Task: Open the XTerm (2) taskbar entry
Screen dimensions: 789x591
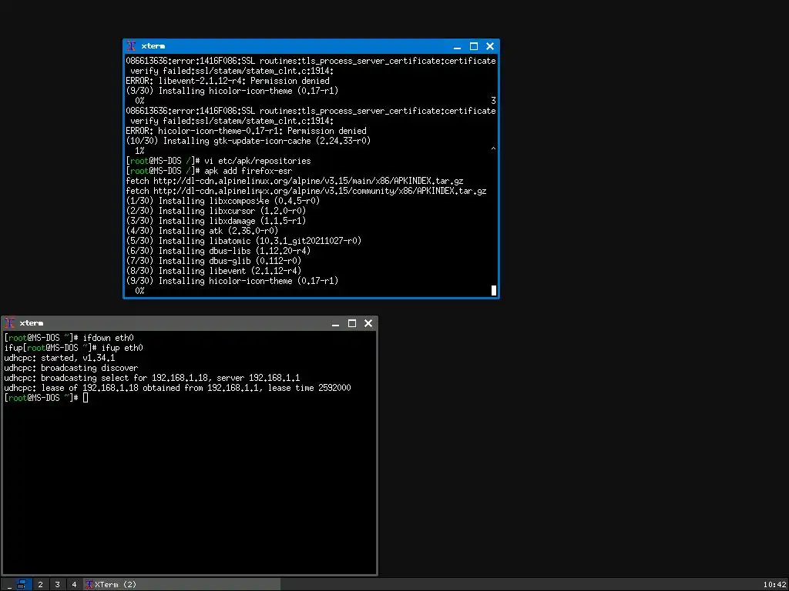Action: 182,585
